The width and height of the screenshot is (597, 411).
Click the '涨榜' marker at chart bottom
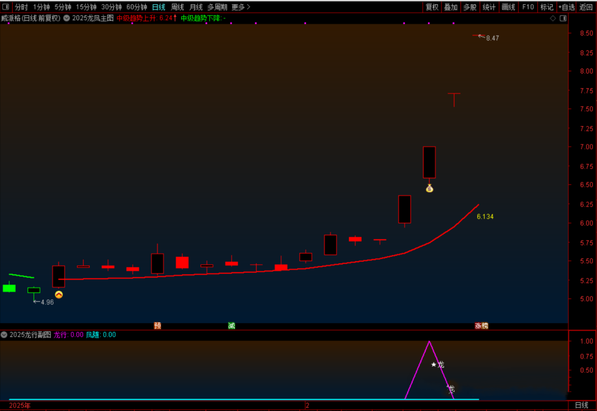click(481, 326)
